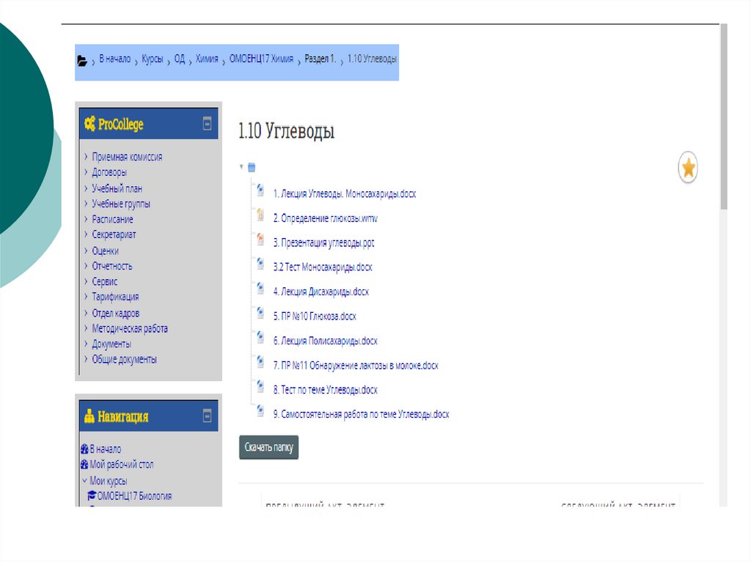
Task: Open file 6. Лекция Полисахариды.docx
Action: coord(325,341)
